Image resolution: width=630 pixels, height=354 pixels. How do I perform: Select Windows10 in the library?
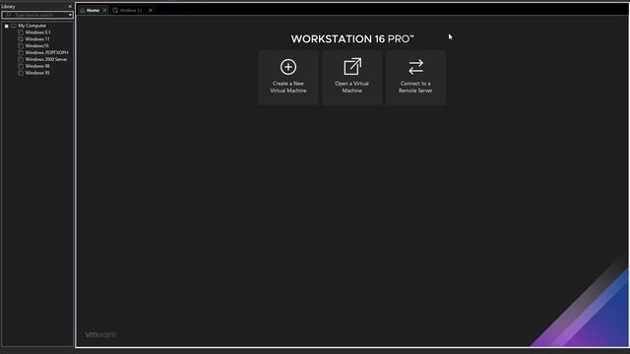pyautogui.click(x=36, y=46)
